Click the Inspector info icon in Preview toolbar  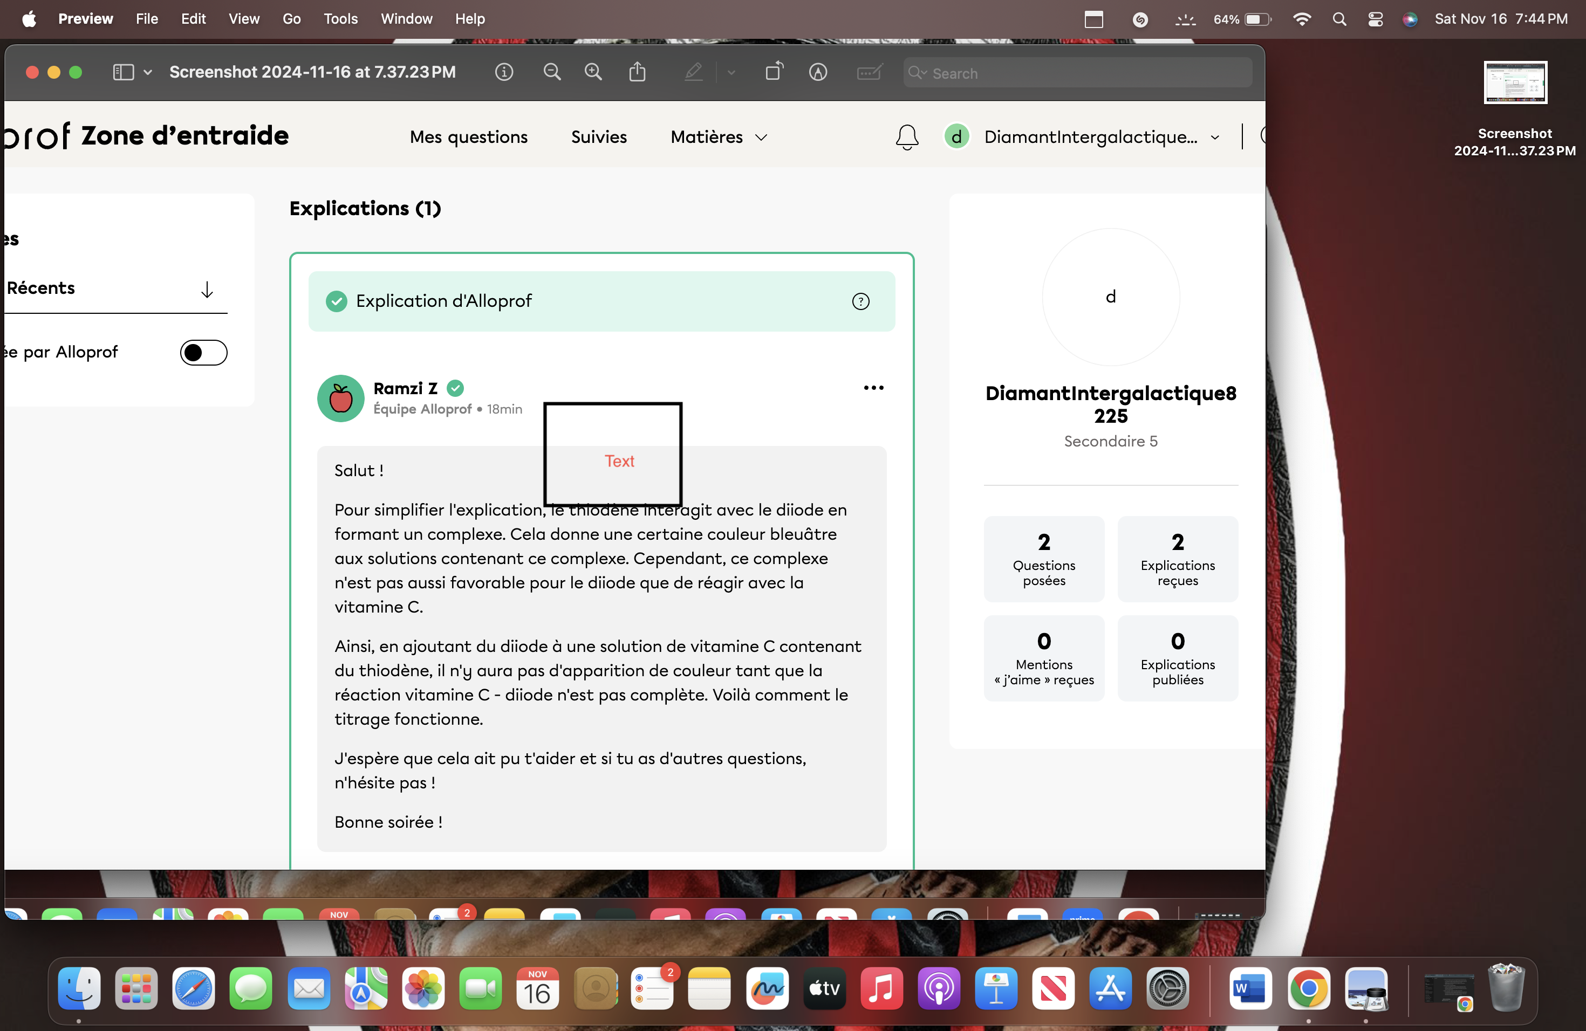pyautogui.click(x=504, y=72)
